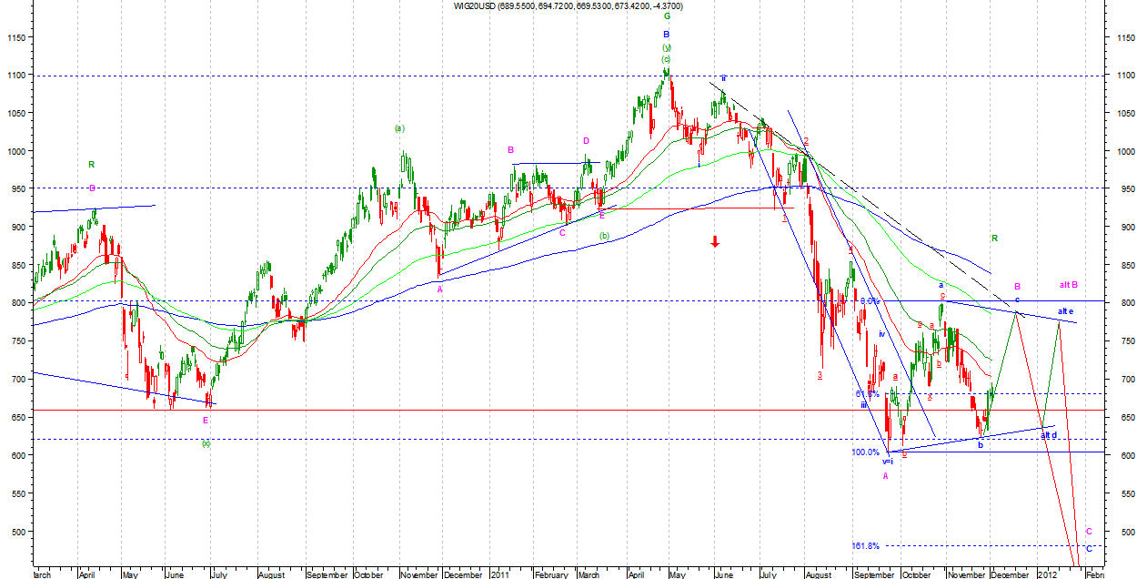The width and height of the screenshot is (1137, 579).
Task: Click the magenta 'alt B' wave label
Action: [1069, 285]
